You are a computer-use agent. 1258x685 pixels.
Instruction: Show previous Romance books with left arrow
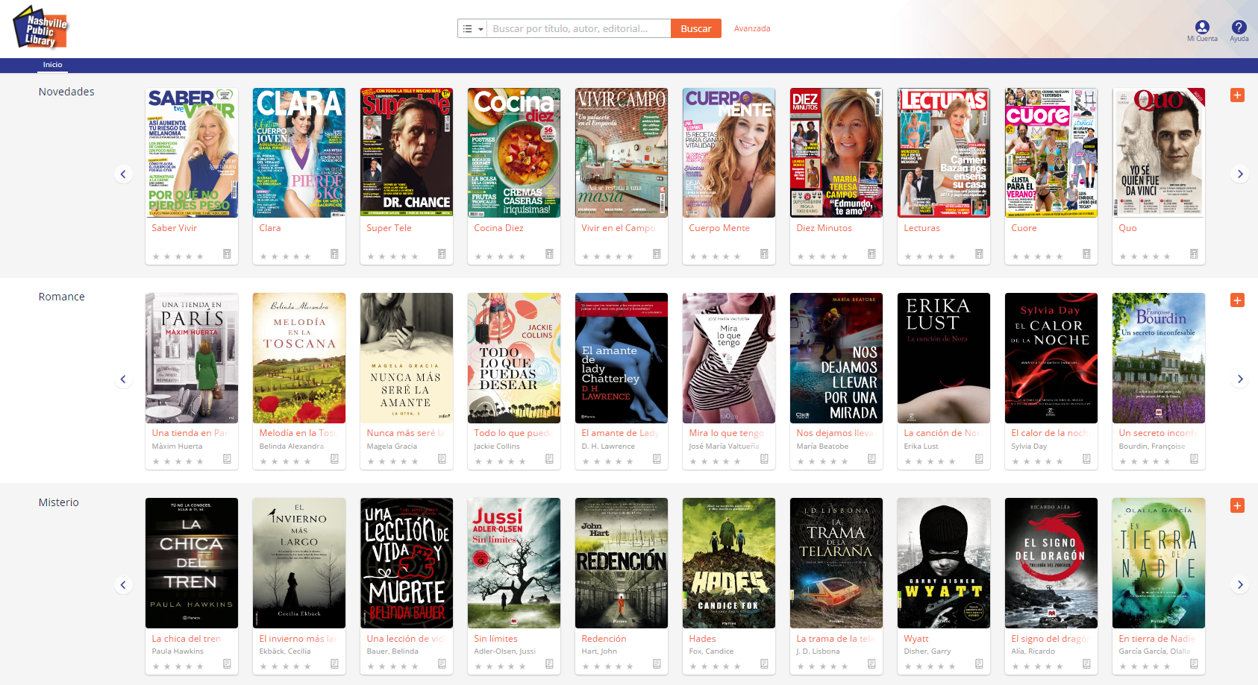[x=123, y=379]
